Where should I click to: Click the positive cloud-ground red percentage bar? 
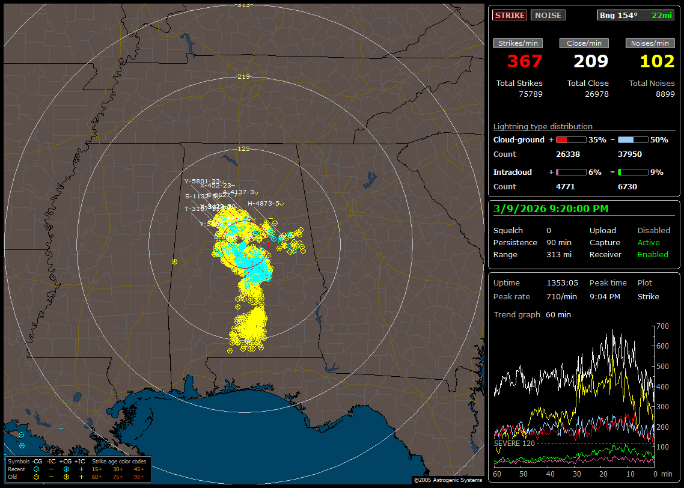point(570,139)
